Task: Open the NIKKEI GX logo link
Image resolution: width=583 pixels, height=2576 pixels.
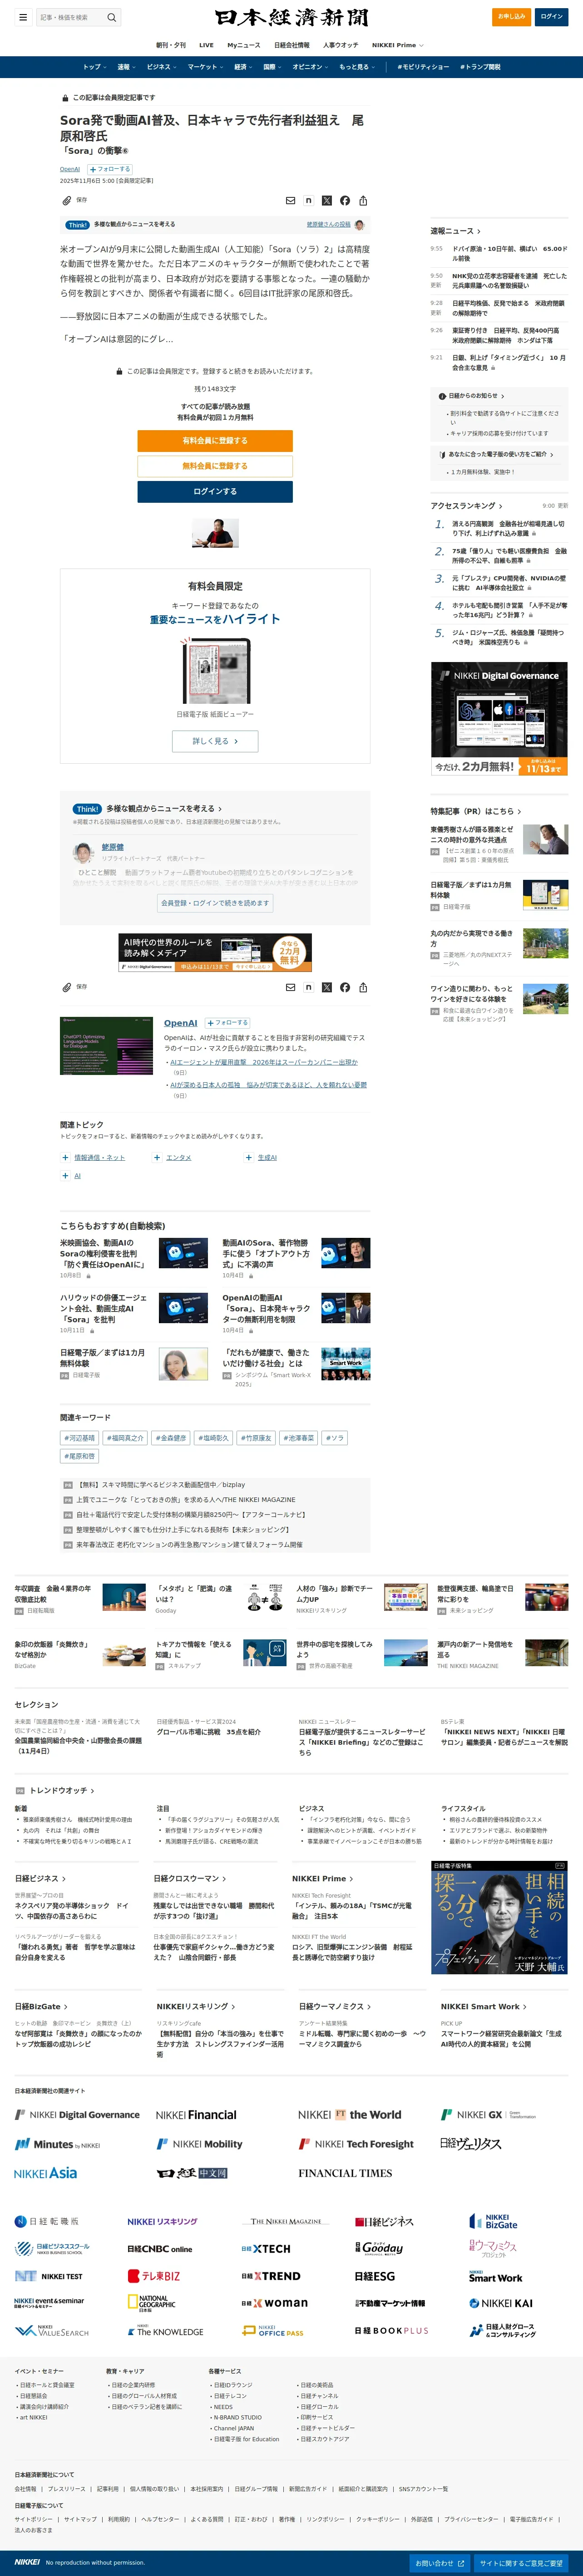Action: tap(488, 2114)
